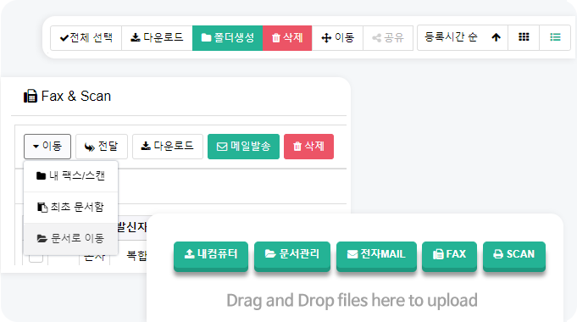Screen dimensions: 577x322
Task: Select 내 팩스/스캔 menu entry
Action: [x=70, y=176]
